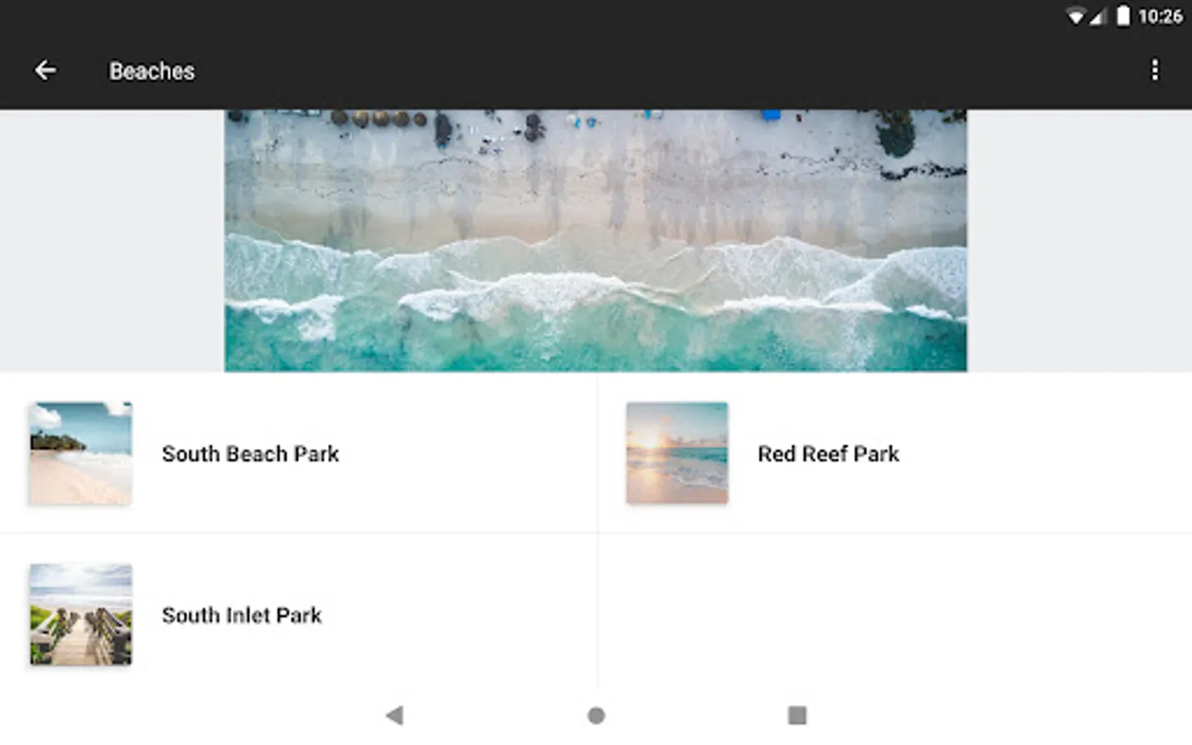Tap the battery status icon
Screen dimensions: 1192x745
click(1122, 16)
